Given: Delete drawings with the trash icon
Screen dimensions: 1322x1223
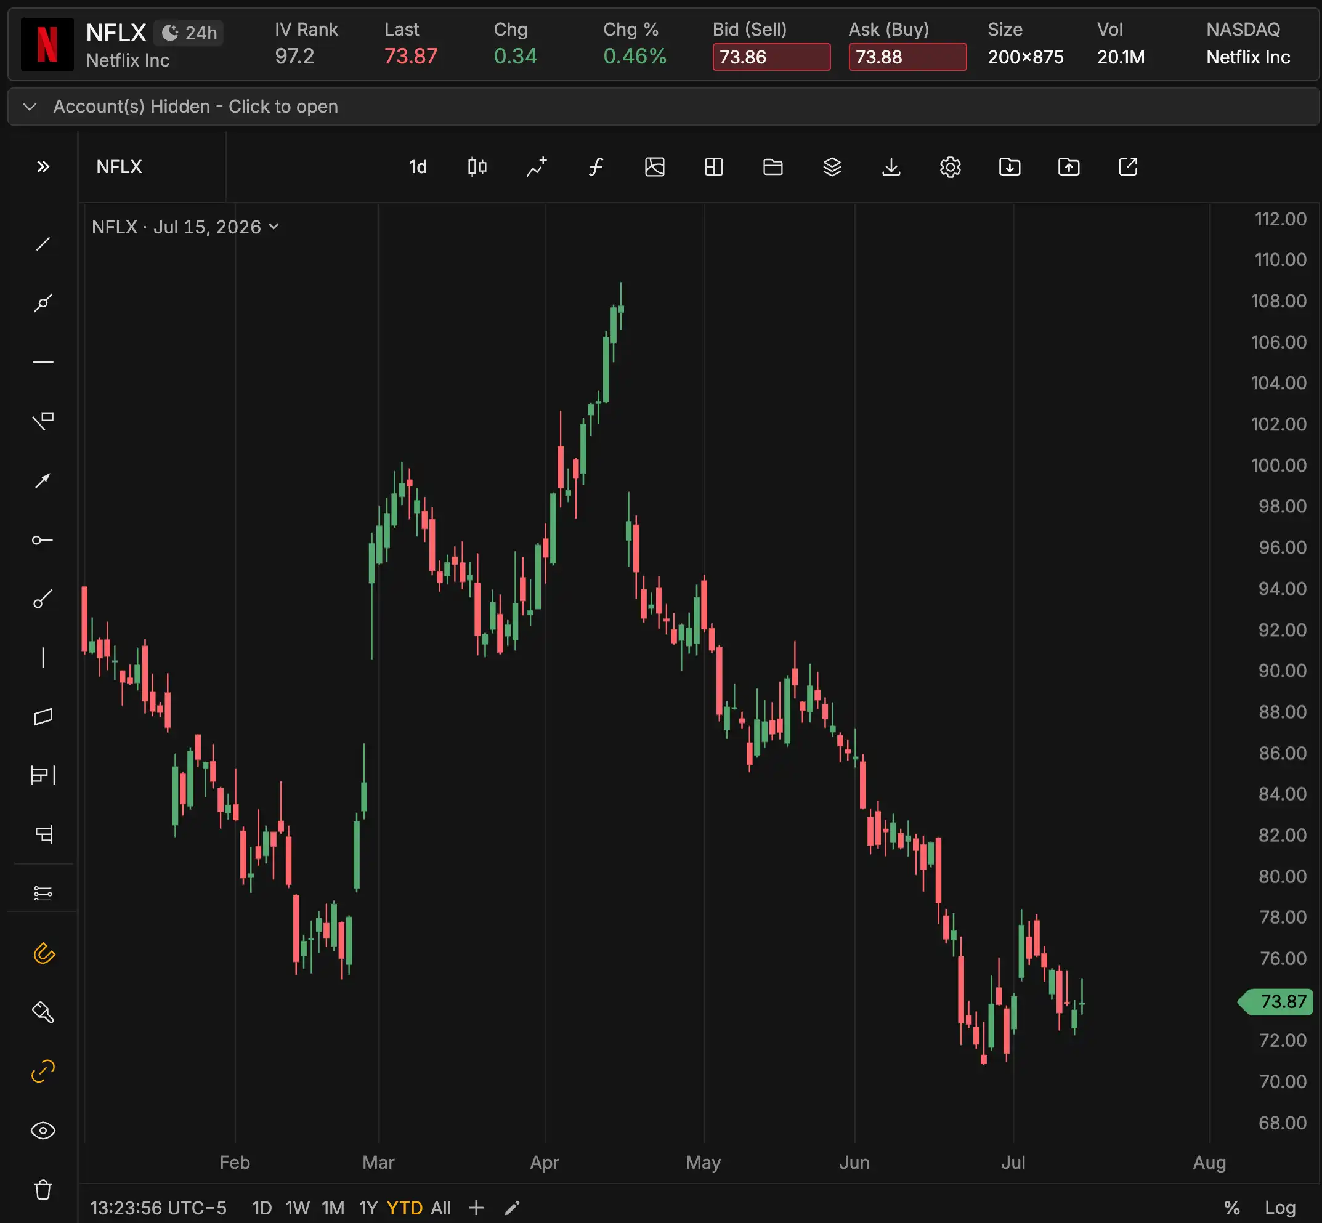Looking at the screenshot, I should [x=43, y=1189].
